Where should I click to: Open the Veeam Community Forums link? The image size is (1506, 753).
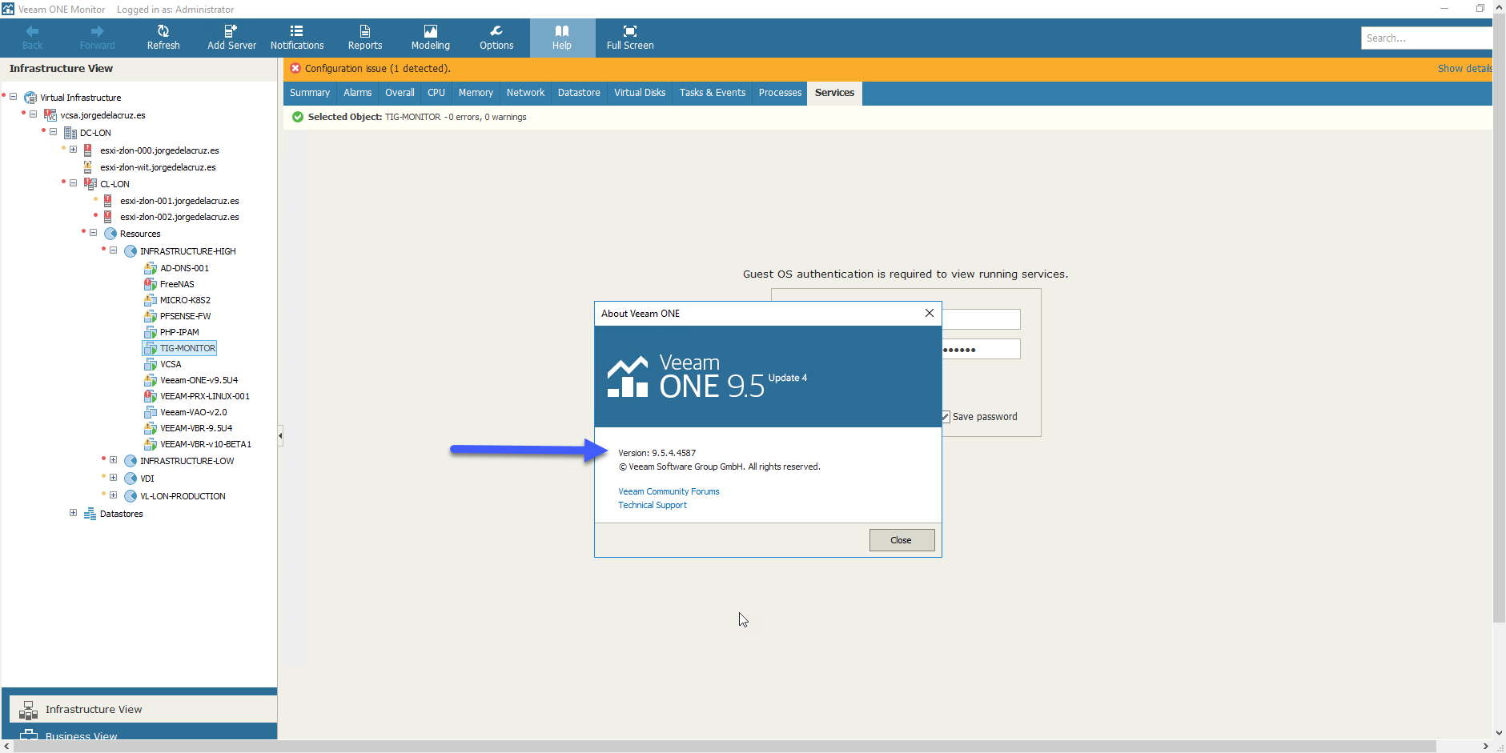tap(669, 491)
